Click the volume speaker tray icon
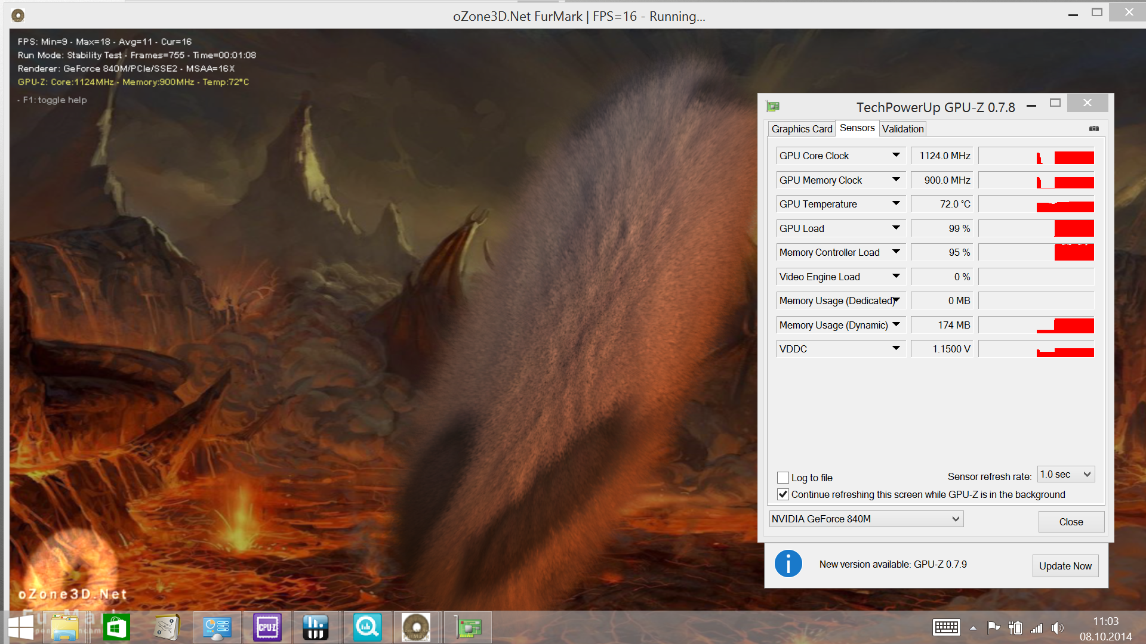 [1057, 628]
